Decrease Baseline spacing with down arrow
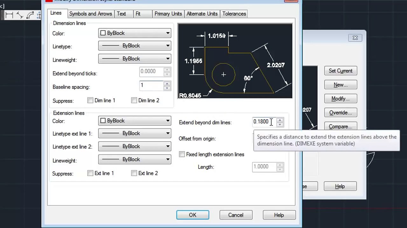Screen dimensions: 407x228 coord(167,88)
